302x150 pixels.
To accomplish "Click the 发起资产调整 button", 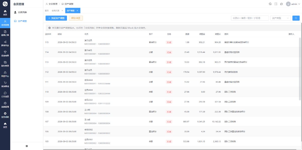I will [x=56, y=18].
